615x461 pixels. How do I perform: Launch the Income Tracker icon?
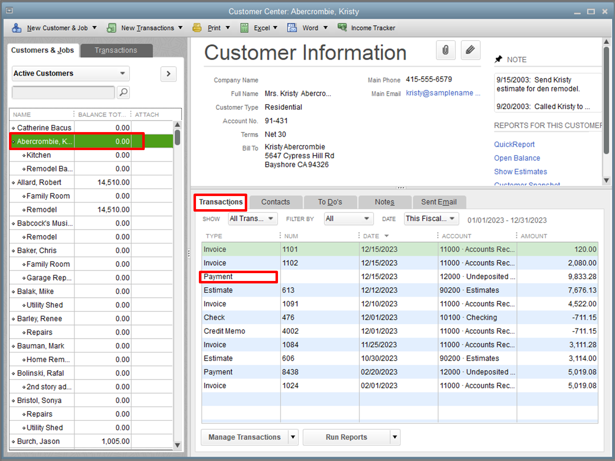click(x=342, y=27)
